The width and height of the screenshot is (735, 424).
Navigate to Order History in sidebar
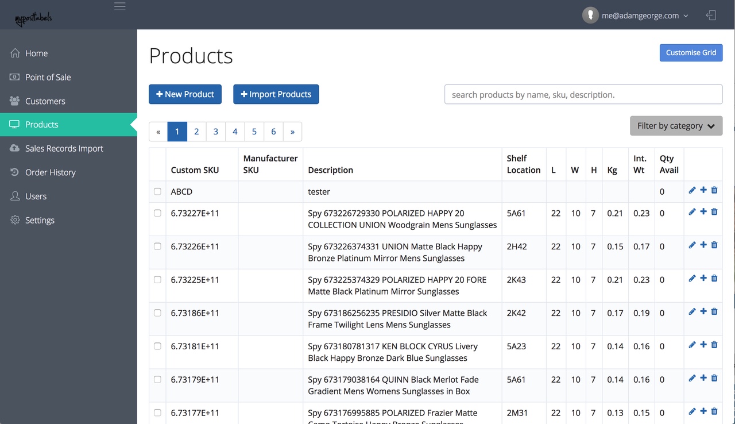(x=50, y=172)
